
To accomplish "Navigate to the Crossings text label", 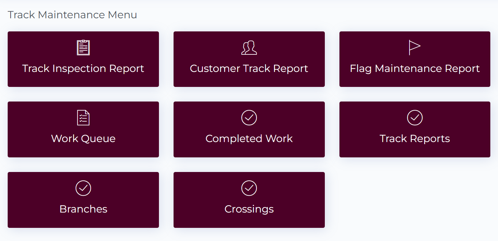I will (249, 209).
